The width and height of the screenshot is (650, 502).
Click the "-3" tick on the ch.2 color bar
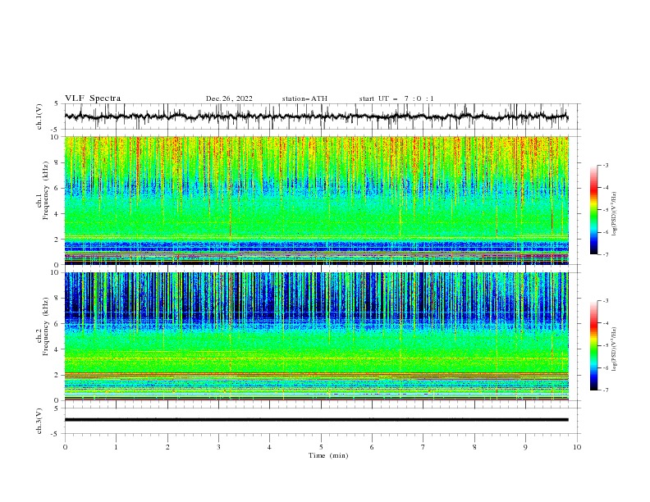(x=605, y=301)
